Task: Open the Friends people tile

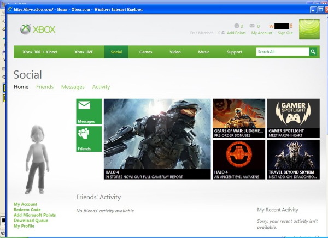Action: [x=89, y=139]
